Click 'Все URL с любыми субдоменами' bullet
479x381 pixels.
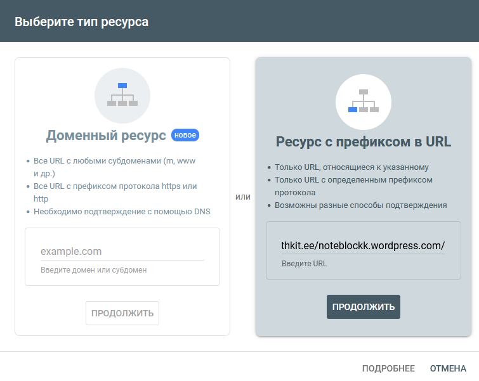[114, 167]
